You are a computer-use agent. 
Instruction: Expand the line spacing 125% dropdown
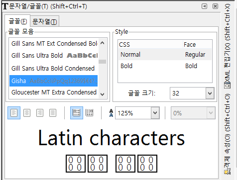(155, 113)
